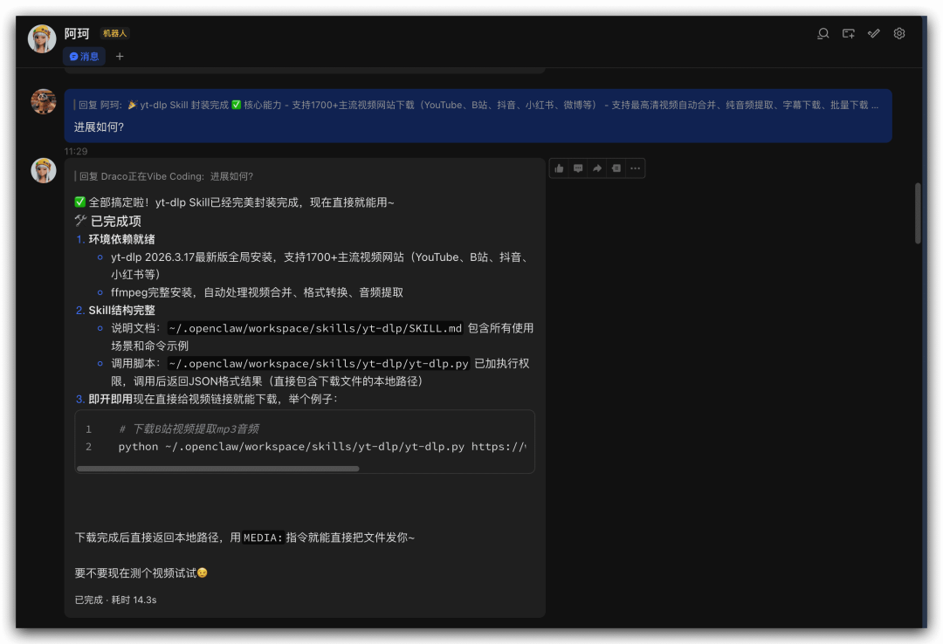Viewport: 943px width, 644px height.
Task: Click the plus button next to 消息 tab
Action: point(120,57)
